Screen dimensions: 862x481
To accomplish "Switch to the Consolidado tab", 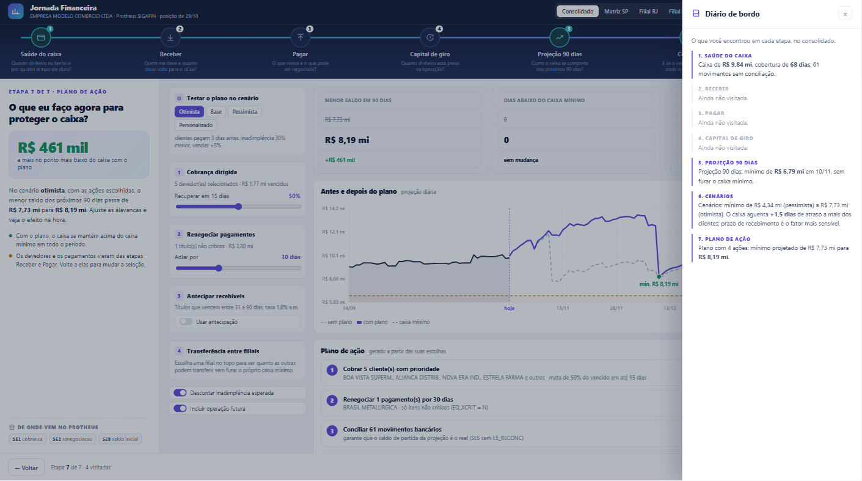I will pyautogui.click(x=578, y=11).
